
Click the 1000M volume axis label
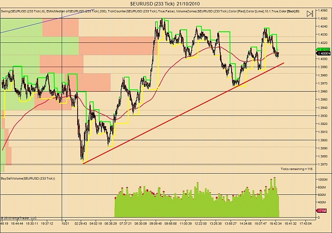(x=322, y=180)
